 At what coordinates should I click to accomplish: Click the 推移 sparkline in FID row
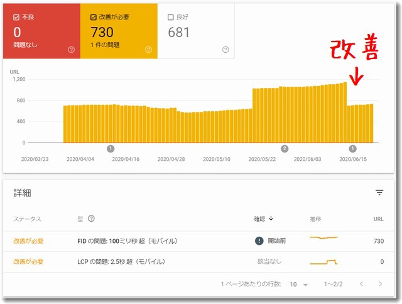(x=323, y=239)
